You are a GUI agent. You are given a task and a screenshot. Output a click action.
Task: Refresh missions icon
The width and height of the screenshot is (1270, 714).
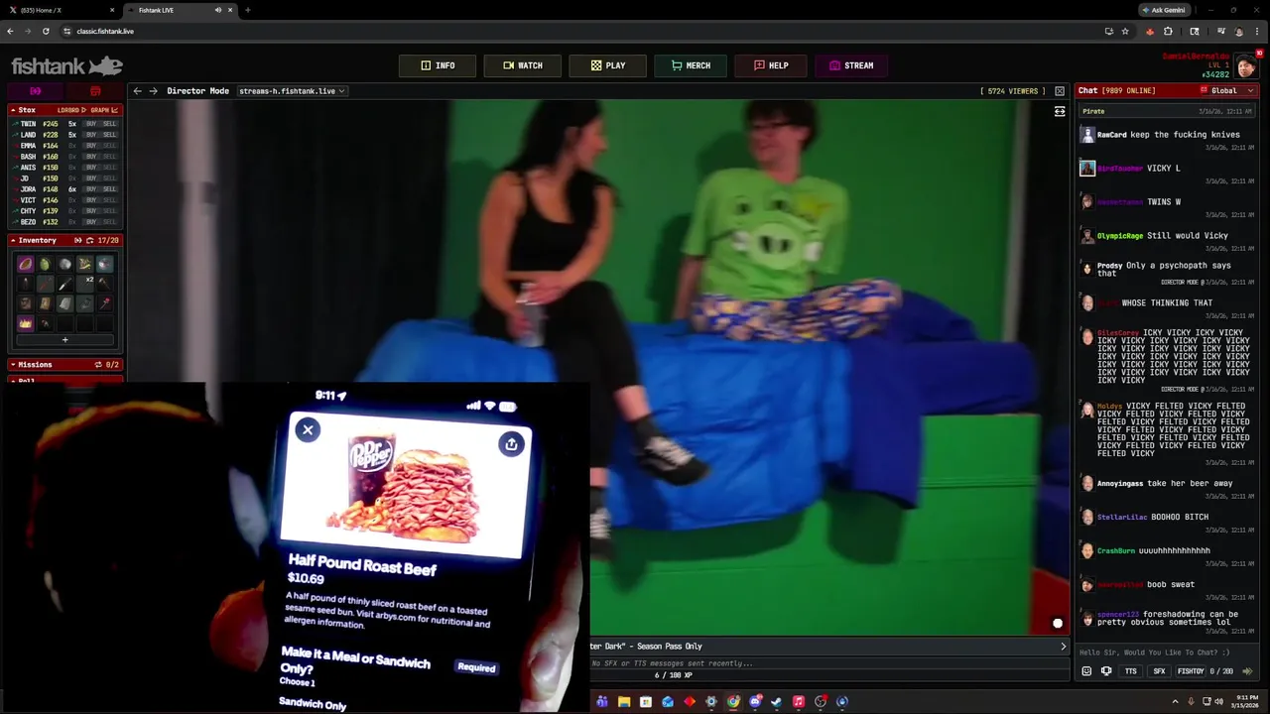(x=97, y=365)
